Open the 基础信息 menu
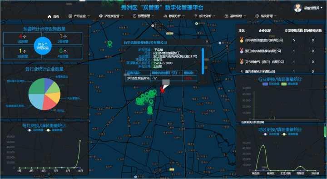 [235, 16]
